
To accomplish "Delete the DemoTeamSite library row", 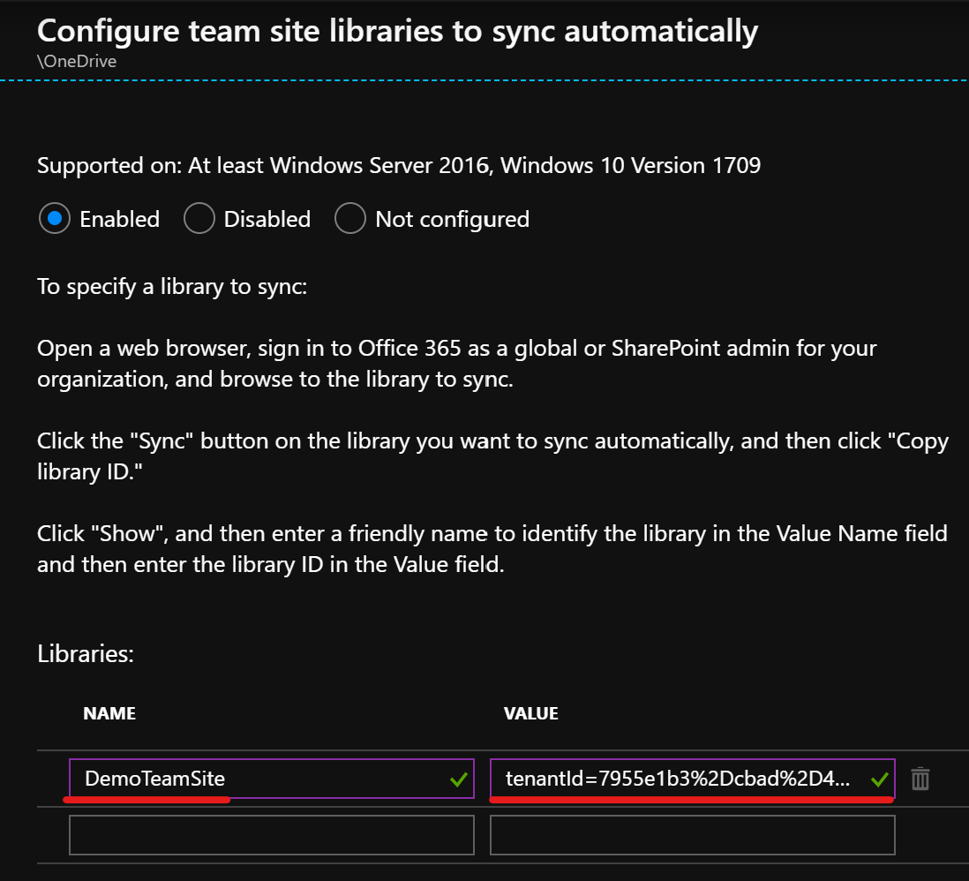I will point(920,779).
